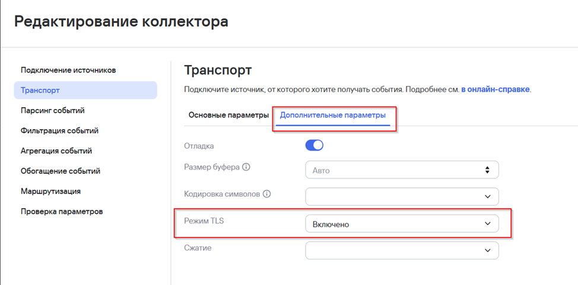Click info icon next to Кодировка символов
Viewport: 578px width, 285px height.
pos(266,194)
